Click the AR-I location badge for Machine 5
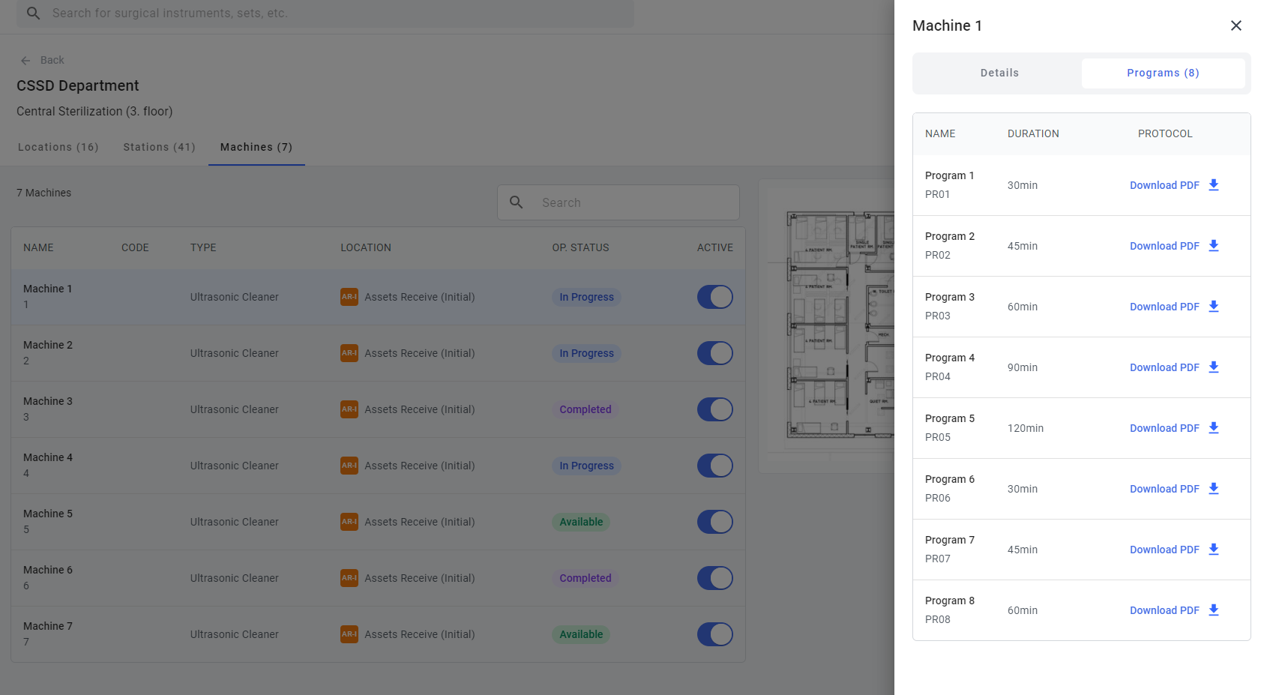 pyautogui.click(x=349, y=522)
